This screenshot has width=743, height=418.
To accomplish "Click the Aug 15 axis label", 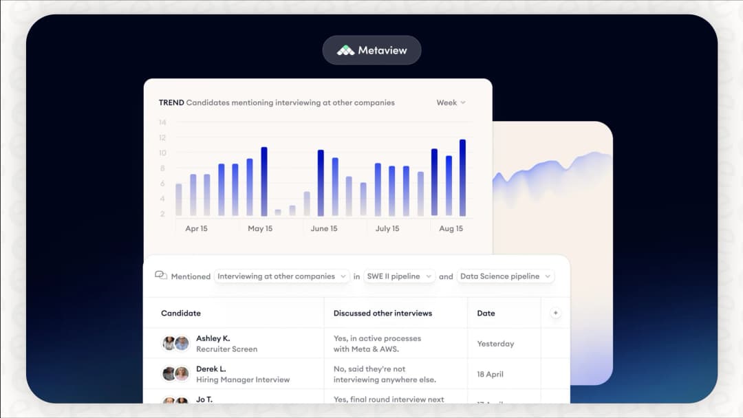I will pyautogui.click(x=451, y=228).
